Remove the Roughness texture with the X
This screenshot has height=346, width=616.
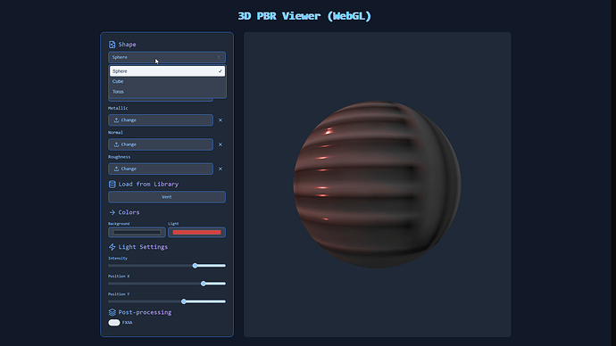pyautogui.click(x=221, y=169)
